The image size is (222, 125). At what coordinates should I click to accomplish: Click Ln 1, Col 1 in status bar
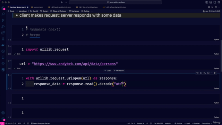point(131,124)
